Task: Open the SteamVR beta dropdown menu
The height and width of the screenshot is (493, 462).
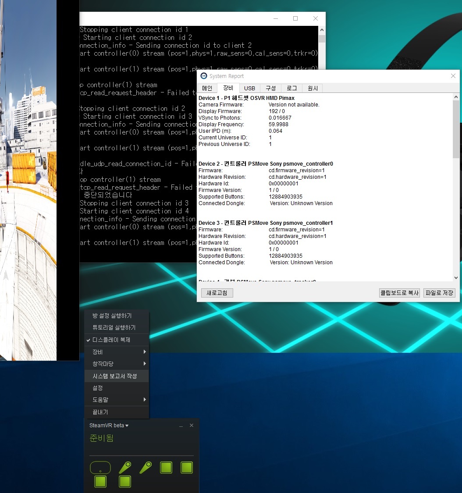Action: tap(109, 426)
